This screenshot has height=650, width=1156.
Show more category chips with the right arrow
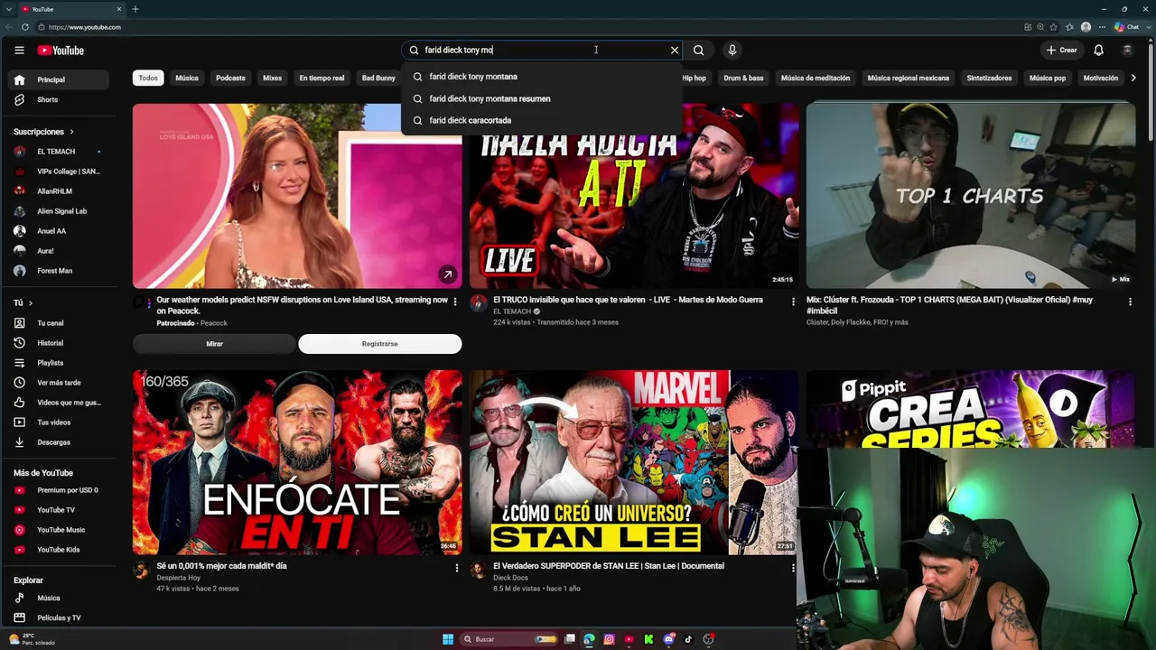pyautogui.click(x=1133, y=78)
